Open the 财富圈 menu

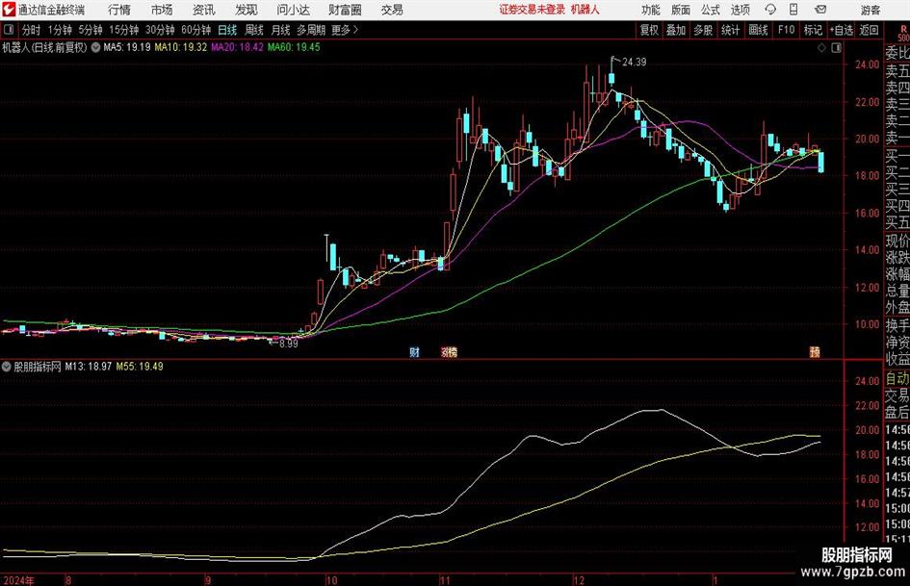click(345, 10)
